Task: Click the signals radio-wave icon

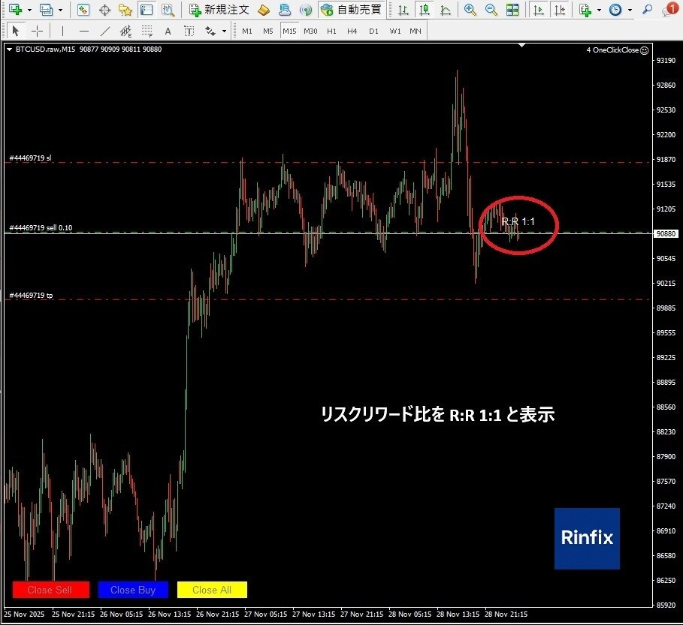Action: [306, 10]
